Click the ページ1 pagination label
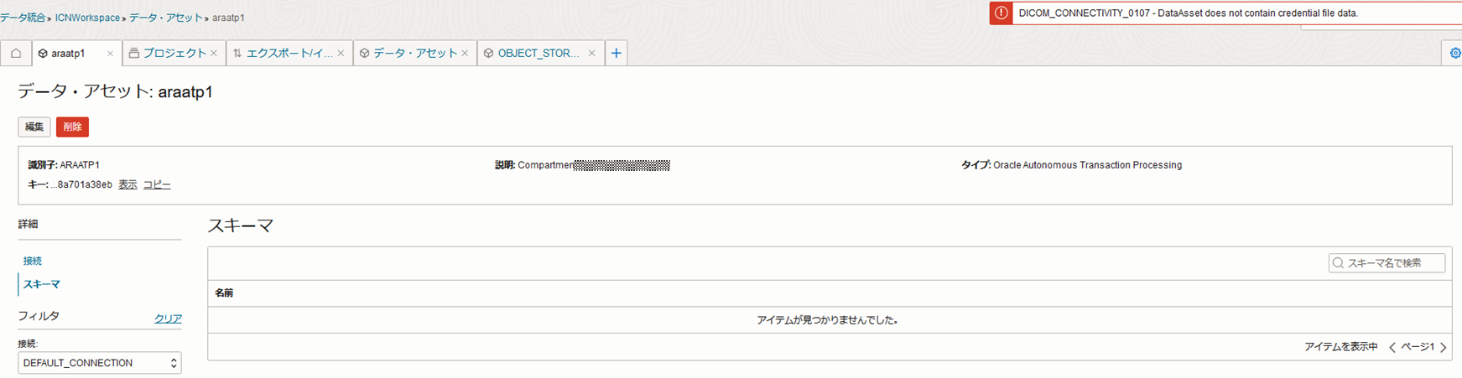 click(x=1418, y=347)
